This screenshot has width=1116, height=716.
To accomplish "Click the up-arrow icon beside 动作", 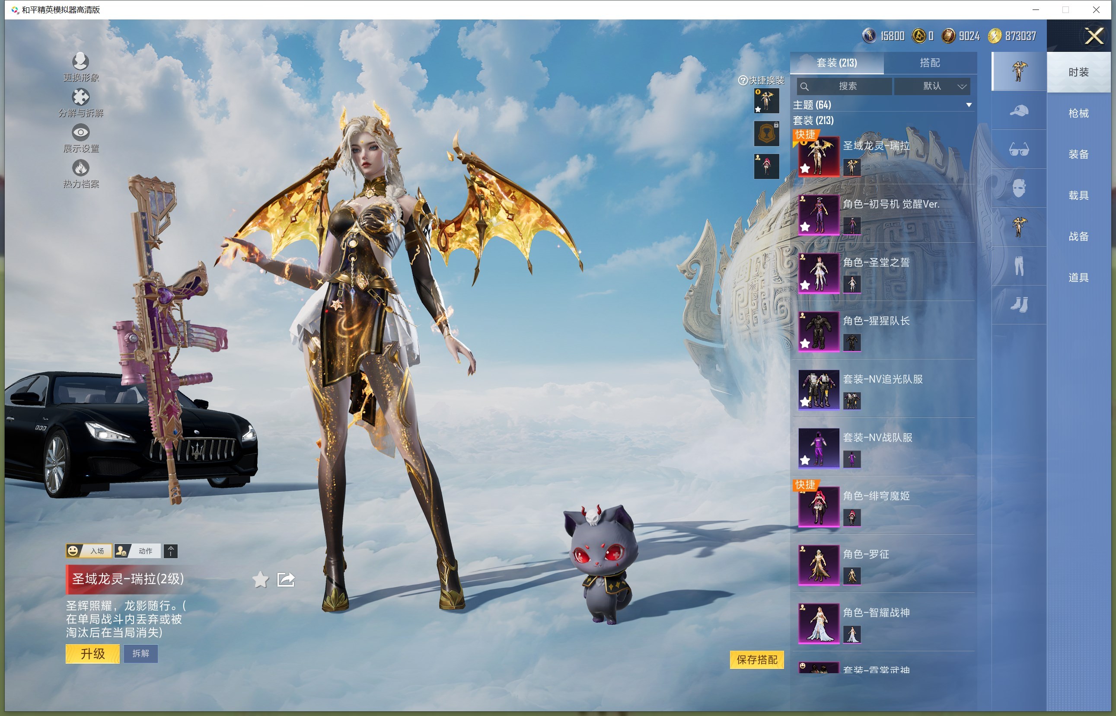I will coord(171,551).
